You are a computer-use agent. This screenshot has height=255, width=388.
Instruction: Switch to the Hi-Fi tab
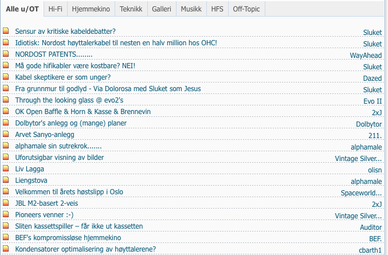[56, 9]
